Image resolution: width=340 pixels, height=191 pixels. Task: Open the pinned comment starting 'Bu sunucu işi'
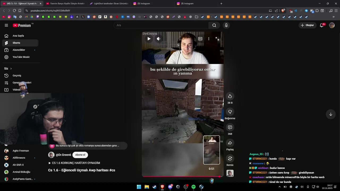88,146
